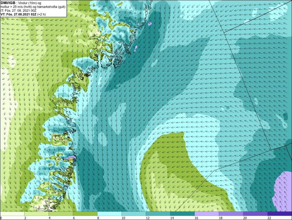Click the yellow 28 gust marker
This screenshot has height=220, width=292.
coord(71,160)
